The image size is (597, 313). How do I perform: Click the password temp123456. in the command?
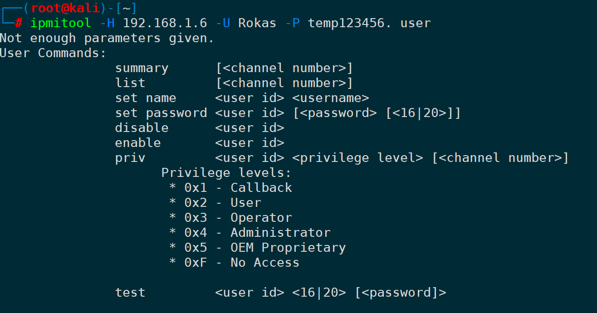pyautogui.click(x=349, y=23)
